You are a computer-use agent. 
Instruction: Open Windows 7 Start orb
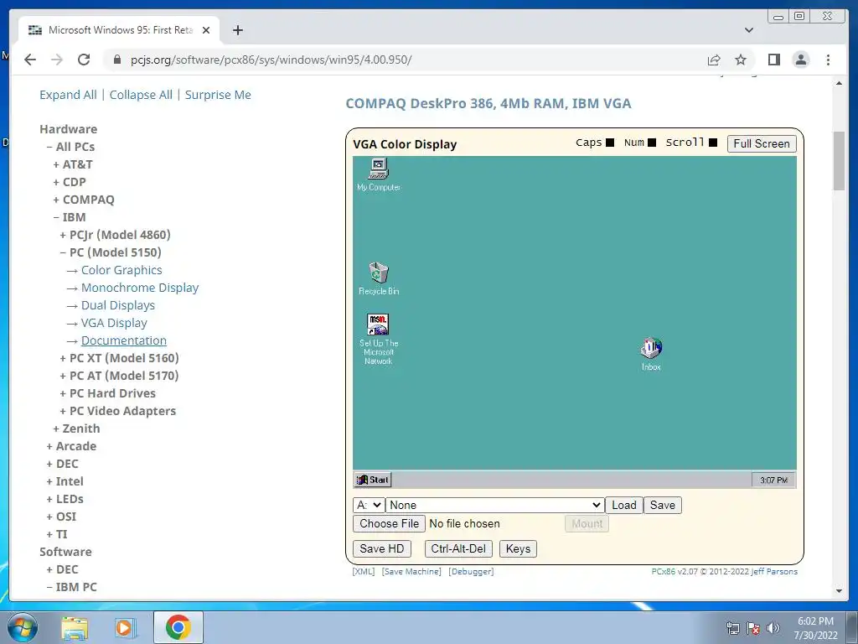pos(23,627)
